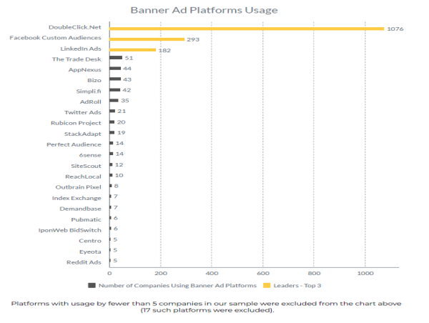
Task: Click the 20 value for Rubicon Project
Action: pyautogui.click(x=122, y=122)
